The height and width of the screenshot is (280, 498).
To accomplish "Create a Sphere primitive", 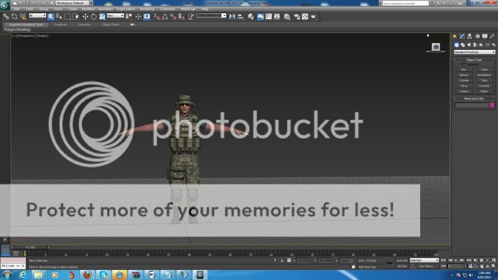I will point(463,75).
